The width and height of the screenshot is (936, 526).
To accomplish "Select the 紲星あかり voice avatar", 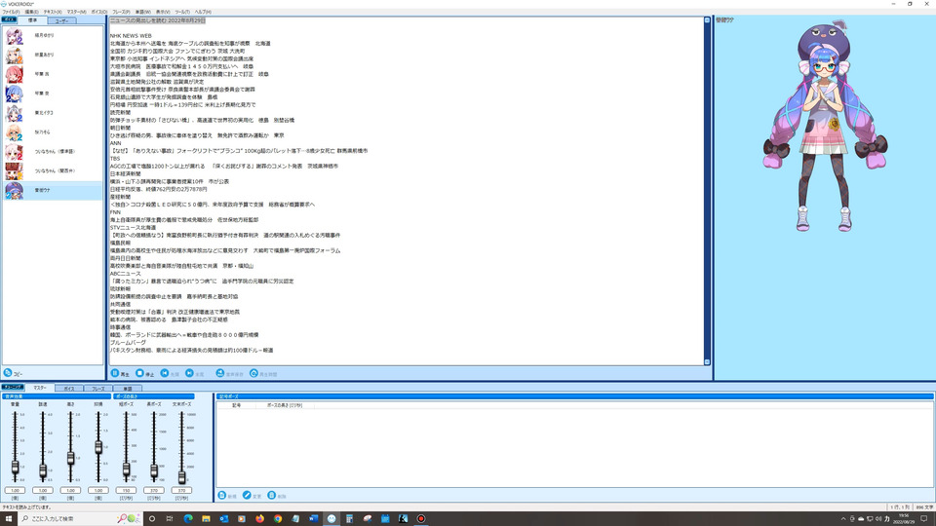I will pos(15,55).
